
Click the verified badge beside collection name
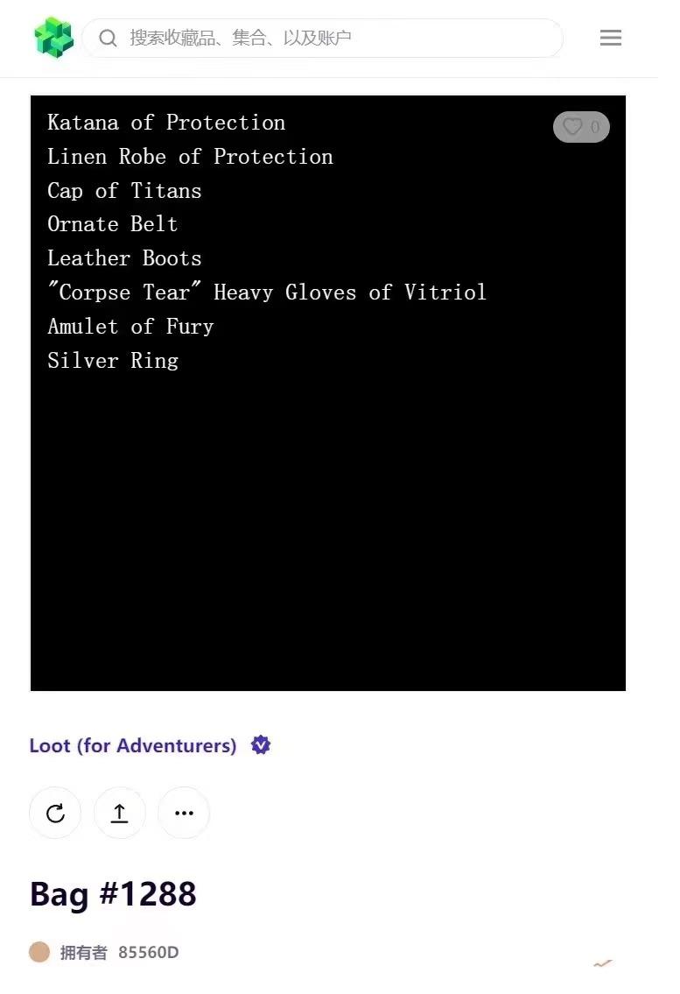(261, 745)
